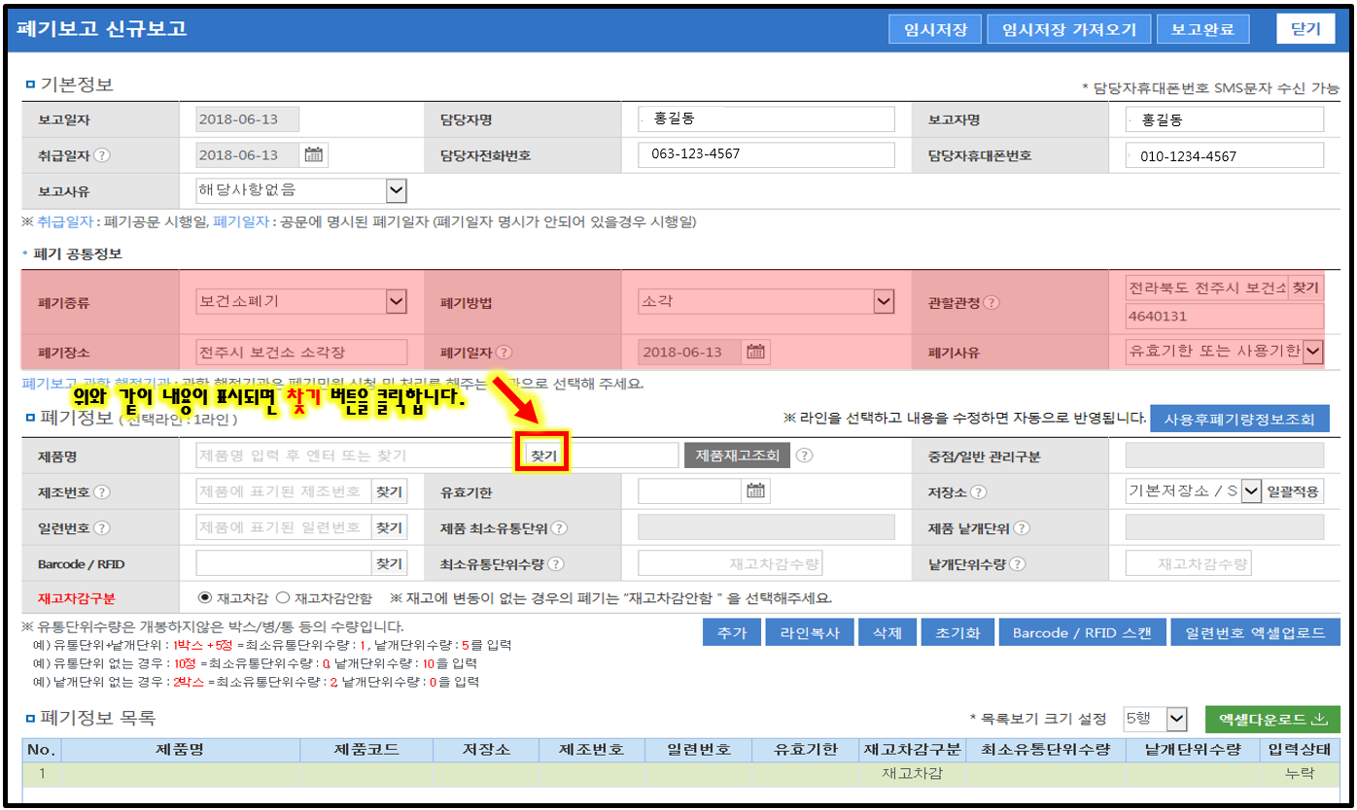Select first row in 폐기정보 목록 table
The height and width of the screenshot is (810, 1357).
click(x=678, y=774)
